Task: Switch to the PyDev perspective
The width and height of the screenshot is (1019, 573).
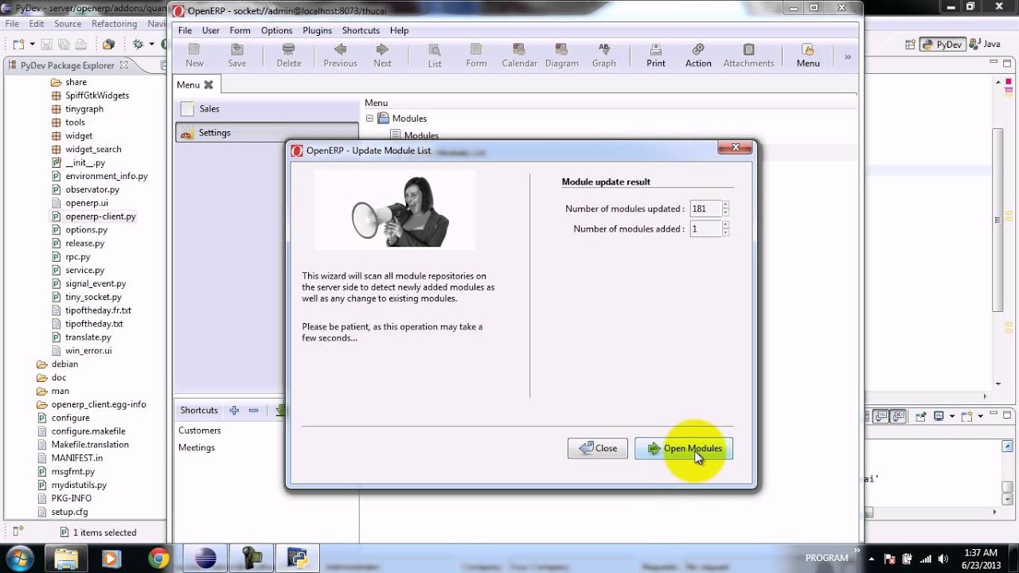Action: (943, 45)
